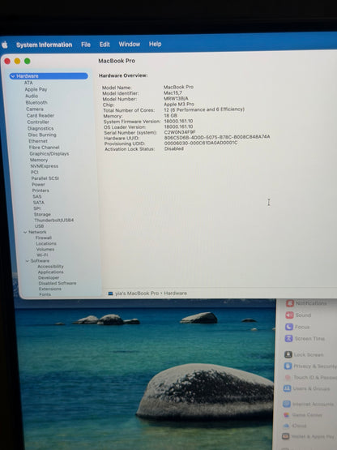Select USB in the sidebar
The image size is (337, 450).
[x=40, y=226]
